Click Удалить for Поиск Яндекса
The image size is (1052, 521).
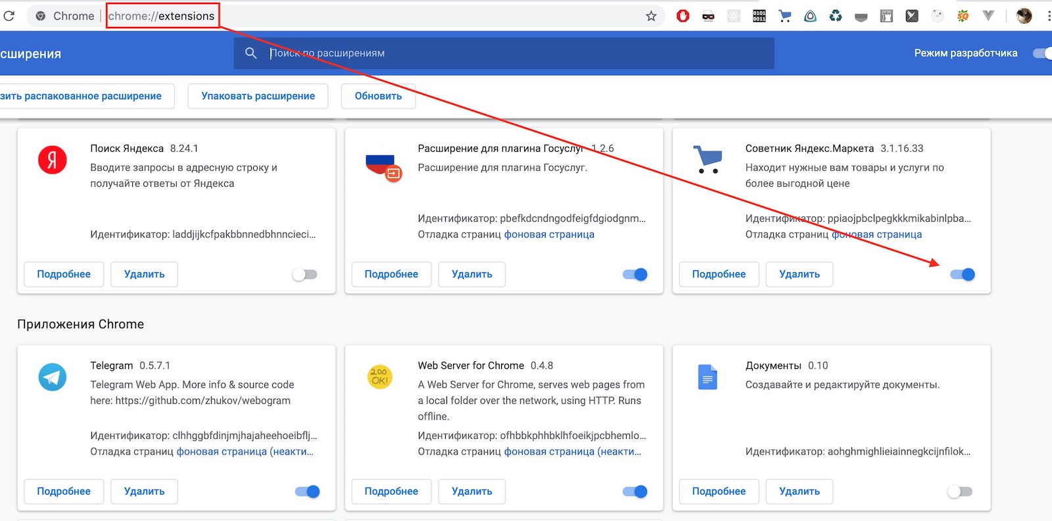click(x=144, y=274)
